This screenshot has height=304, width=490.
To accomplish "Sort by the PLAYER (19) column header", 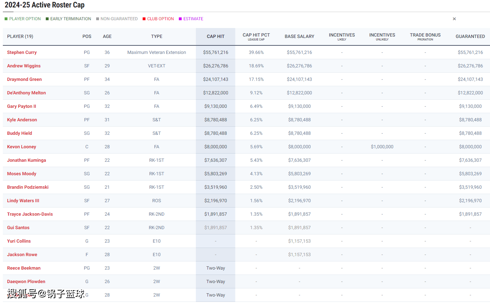I will pyautogui.click(x=20, y=36).
